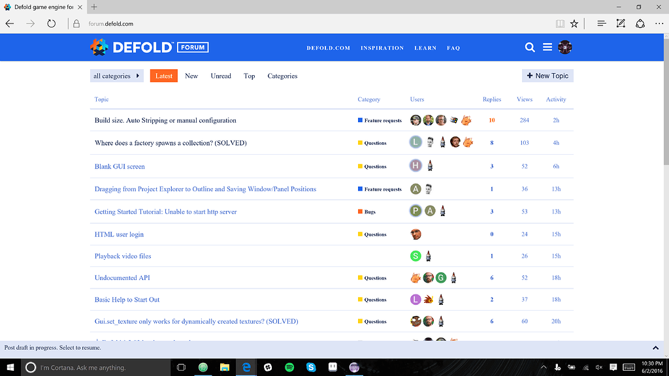Navigate back using the browser arrow
669x376 pixels.
(x=10, y=23)
